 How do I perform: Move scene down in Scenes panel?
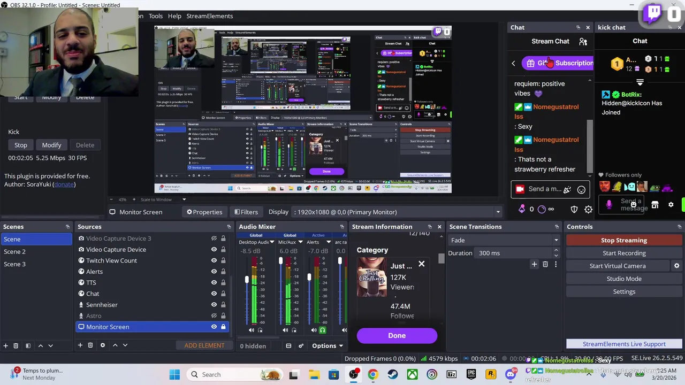[x=50, y=345]
